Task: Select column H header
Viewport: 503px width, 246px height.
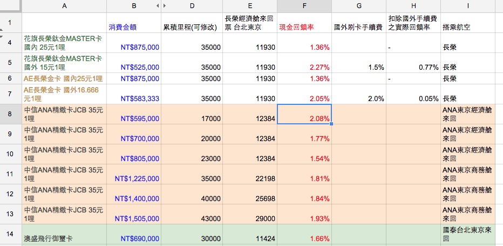Action: (413, 6)
